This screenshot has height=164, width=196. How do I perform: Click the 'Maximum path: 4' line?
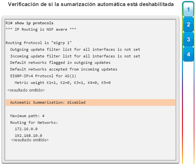pos(27,116)
